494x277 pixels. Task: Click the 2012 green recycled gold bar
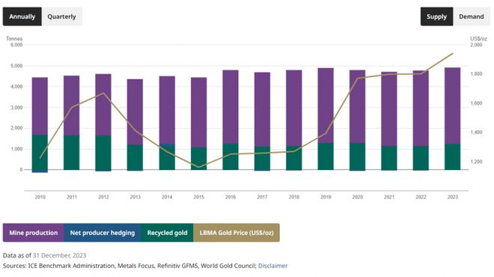pos(103,153)
